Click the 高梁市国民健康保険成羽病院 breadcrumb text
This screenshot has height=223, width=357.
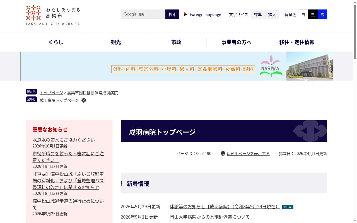(93, 93)
